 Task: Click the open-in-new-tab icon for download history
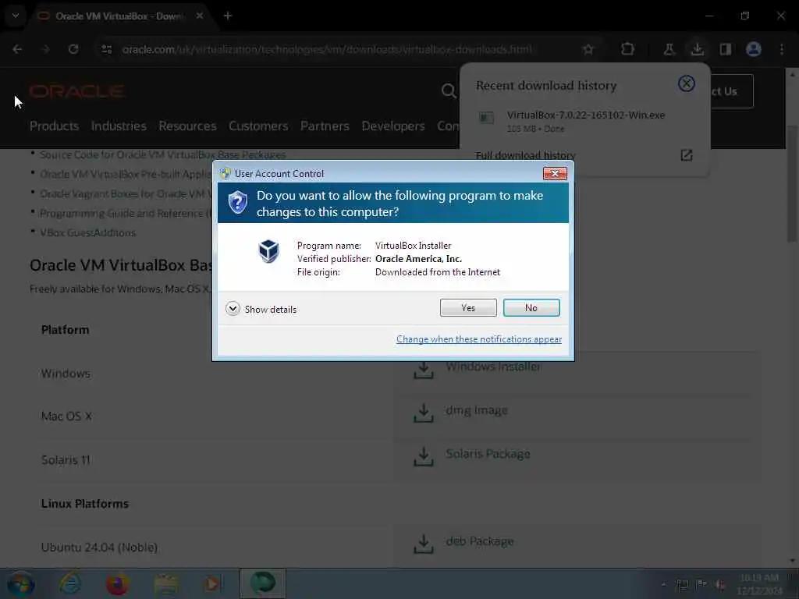tap(687, 155)
